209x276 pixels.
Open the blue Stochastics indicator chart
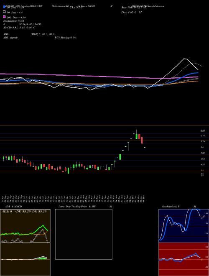pyautogui.click(x=184, y=226)
